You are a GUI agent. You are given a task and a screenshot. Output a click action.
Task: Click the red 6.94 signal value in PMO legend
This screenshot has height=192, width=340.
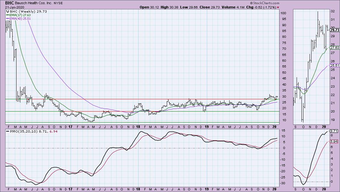[53, 131]
